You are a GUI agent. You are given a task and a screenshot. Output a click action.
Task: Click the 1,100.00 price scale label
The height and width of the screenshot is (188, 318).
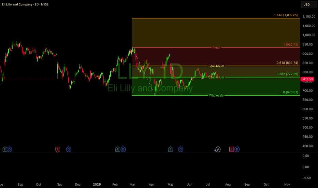[x=309, y=17]
